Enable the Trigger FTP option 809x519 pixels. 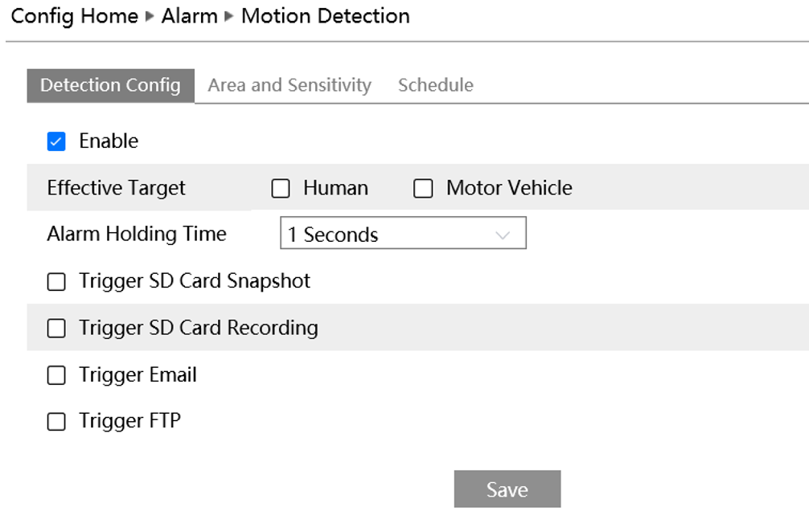56,422
